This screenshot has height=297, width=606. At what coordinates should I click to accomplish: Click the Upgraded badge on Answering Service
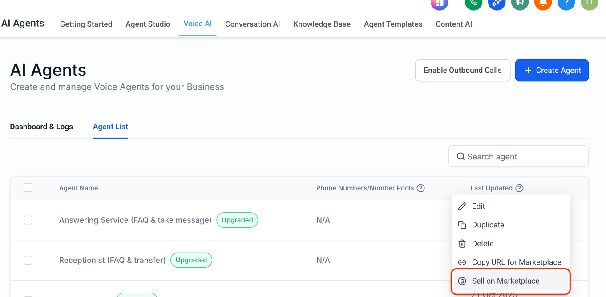tap(237, 220)
